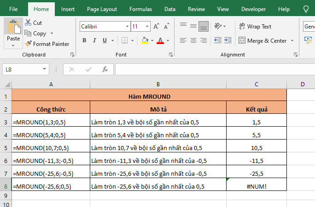Apply cell borders icon
The height and width of the screenshot is (207, 315).
tap(124, 40)
